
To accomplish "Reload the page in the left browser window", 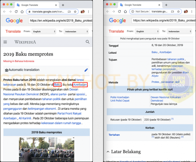I will [x=16, y=12].
